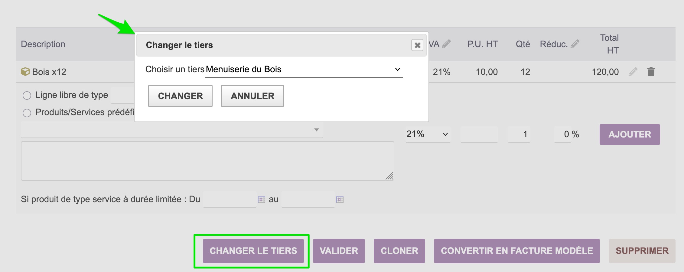
Task: Delete the Bois x12 line with the trash icon
Action: [651, 72]
